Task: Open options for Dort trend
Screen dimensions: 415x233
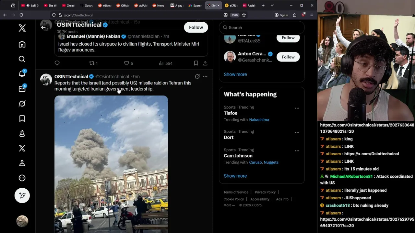Action: 297,132
